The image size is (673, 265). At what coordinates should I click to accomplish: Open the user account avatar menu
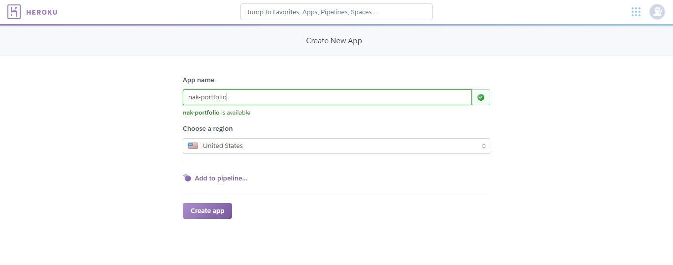pyautogui.click(x=657, y=12)
